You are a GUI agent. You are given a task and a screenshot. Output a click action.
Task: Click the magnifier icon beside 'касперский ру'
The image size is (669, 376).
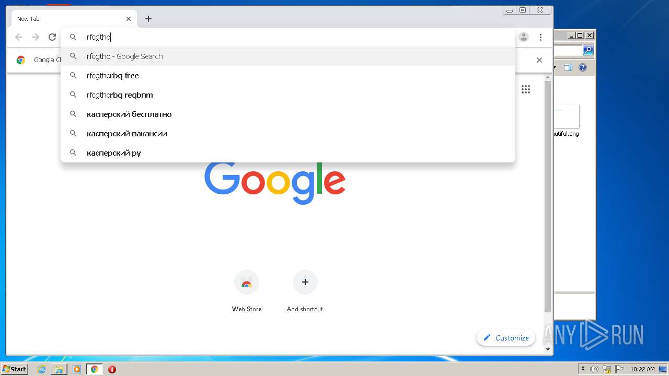73,153
